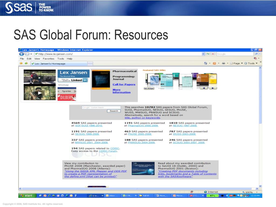
Task: Click the Google Custom Search text field
Action: pos(101,107)
